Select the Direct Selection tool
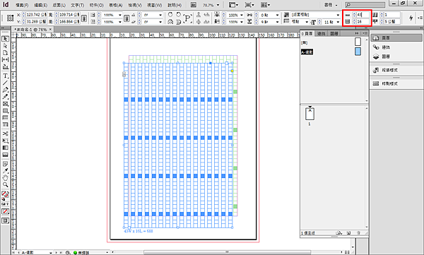The width and height of the screenshot is (424, 255). [5, 46]
